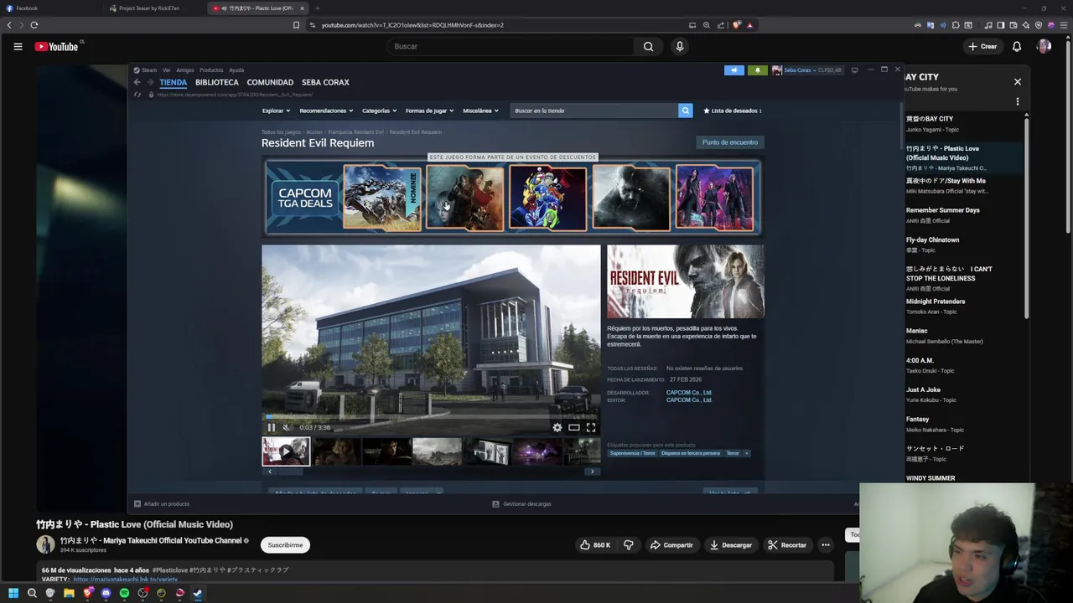1073x603 pixels.
Task: Open the Windows Start button
Action: [13, 594]
